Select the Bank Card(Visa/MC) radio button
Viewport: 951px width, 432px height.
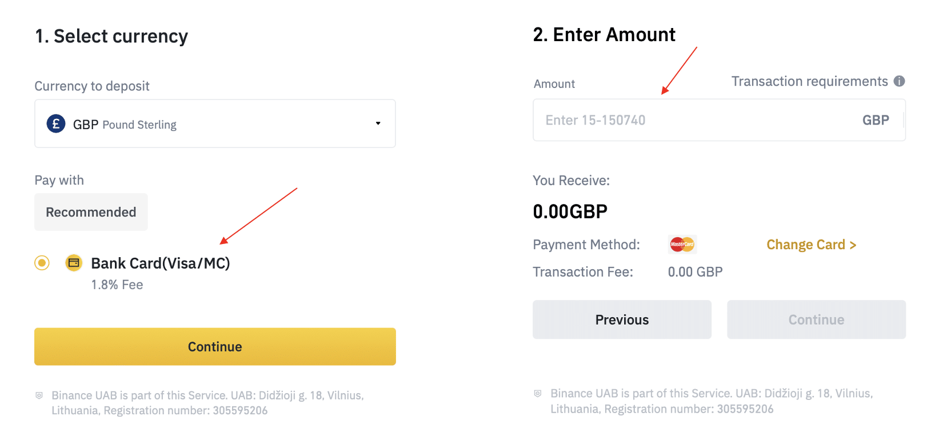[42, 263]
